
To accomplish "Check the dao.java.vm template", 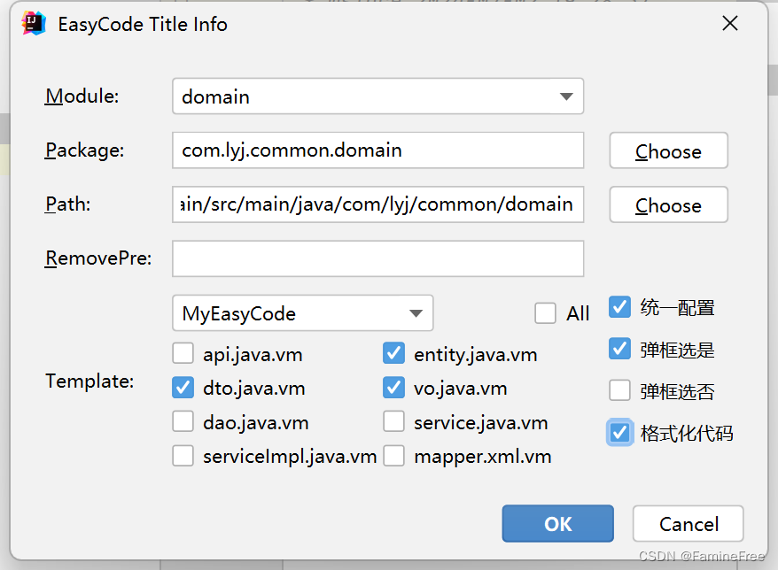I will [183, 422].
